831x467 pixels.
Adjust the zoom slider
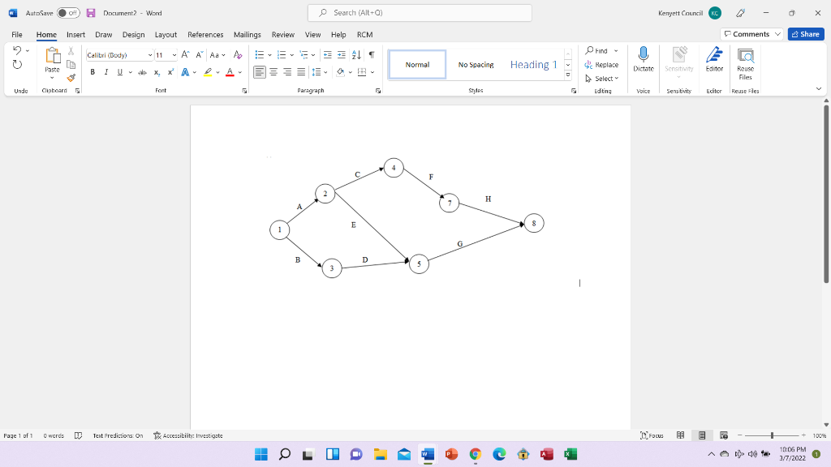tap(772, 435)
